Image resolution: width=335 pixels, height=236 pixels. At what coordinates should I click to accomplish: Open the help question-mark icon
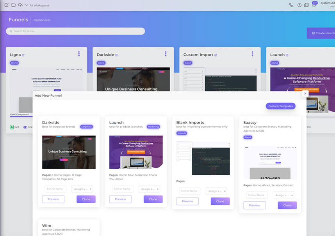(x=299, y=5)
